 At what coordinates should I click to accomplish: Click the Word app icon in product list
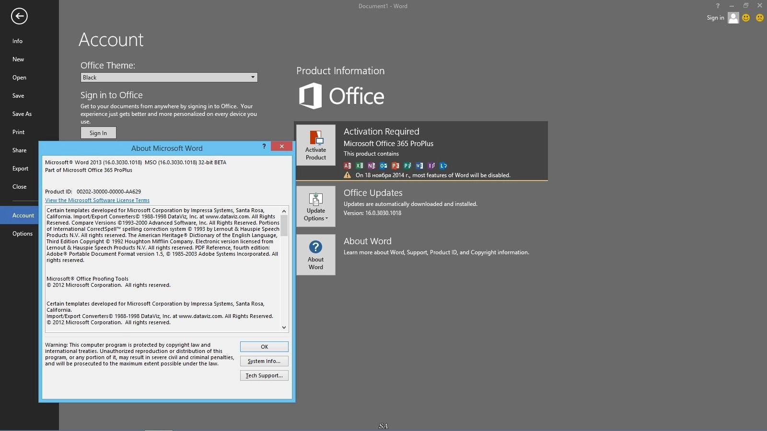(419, 166)
